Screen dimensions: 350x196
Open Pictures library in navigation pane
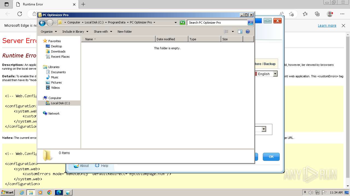[x=56, y=82]
